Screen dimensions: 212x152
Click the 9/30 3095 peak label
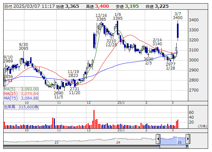pyautogui.click(x=23, y=47)
